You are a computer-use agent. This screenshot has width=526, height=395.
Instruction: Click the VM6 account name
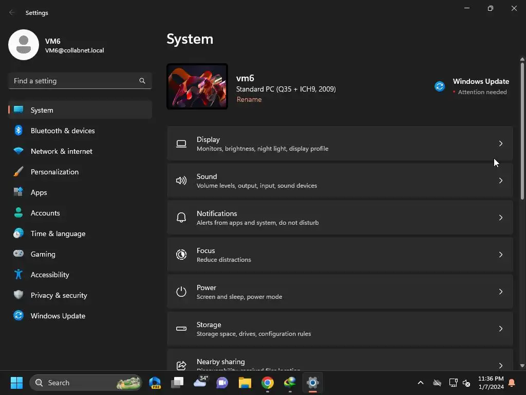click(x=53, y=41)
